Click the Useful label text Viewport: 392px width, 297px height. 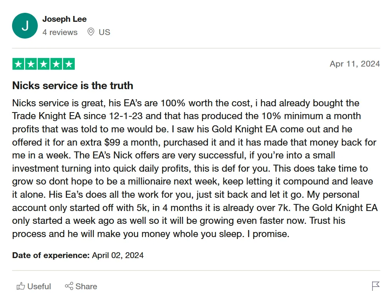coord(39,286)
